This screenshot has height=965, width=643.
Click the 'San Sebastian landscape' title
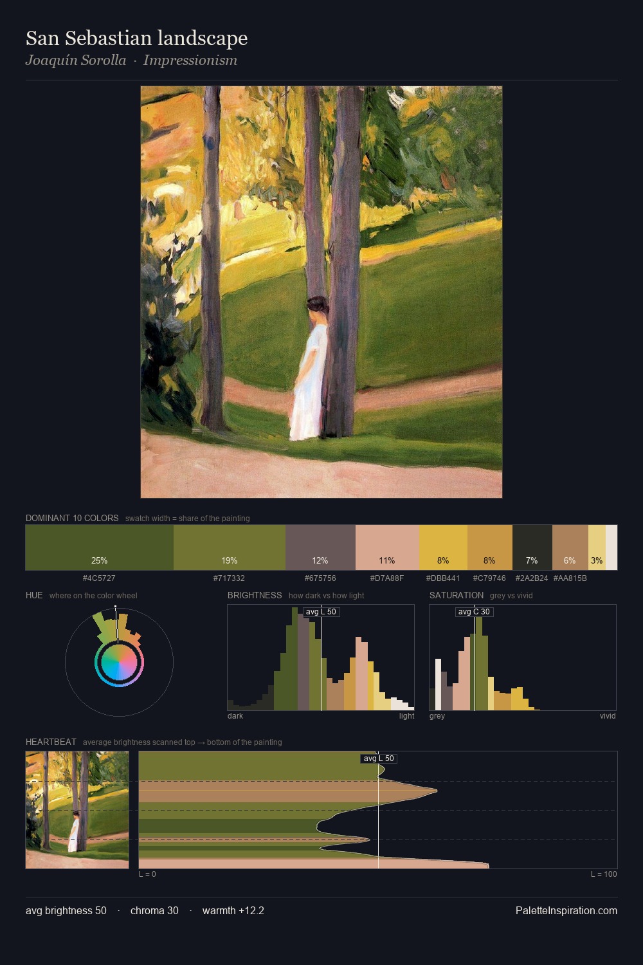[x=136, y=39]
